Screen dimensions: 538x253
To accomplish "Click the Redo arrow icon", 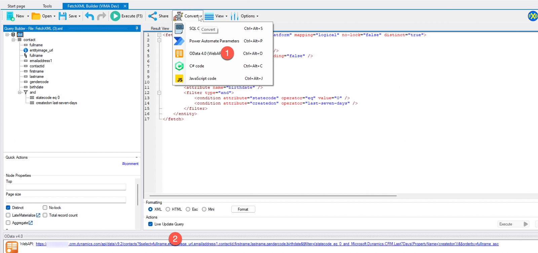I will [x=101, y=16].
